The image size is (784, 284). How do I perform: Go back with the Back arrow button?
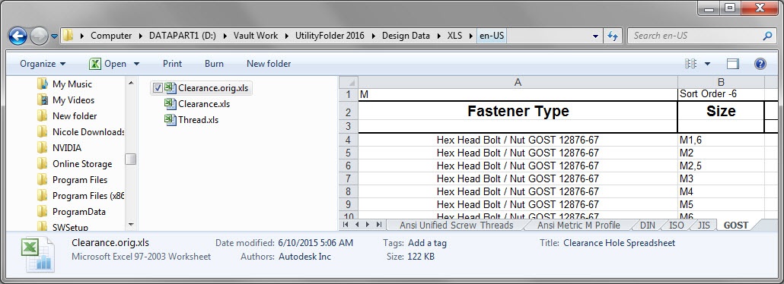click(18, 36)
